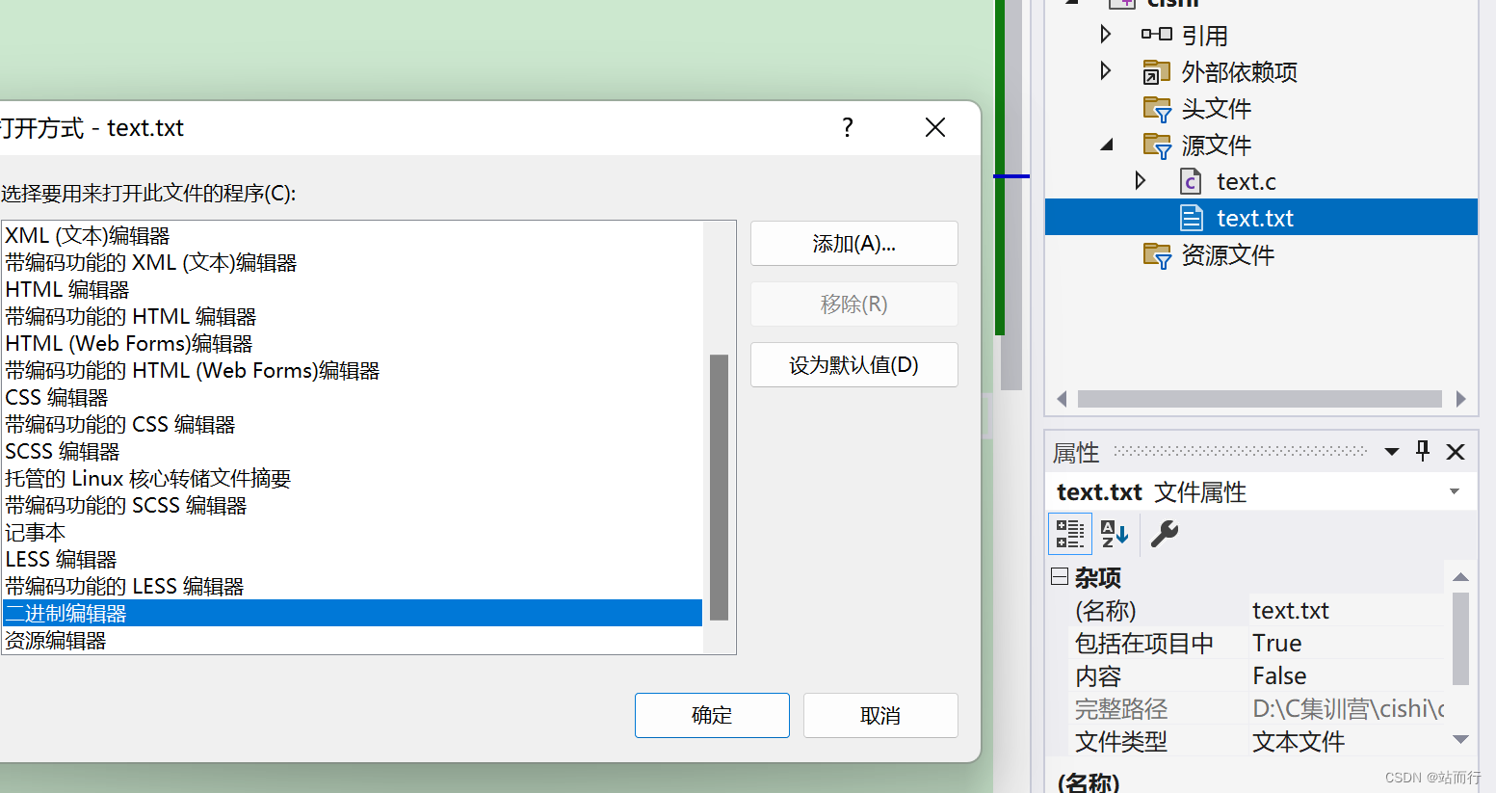Open the Properties panel window position dropdown

1391,451
